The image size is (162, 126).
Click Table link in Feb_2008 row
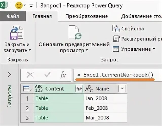click(42, 108)
